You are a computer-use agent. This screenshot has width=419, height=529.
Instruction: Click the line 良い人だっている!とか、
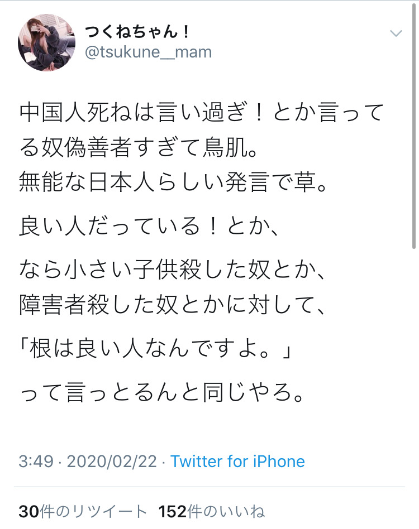pos(149,225)
